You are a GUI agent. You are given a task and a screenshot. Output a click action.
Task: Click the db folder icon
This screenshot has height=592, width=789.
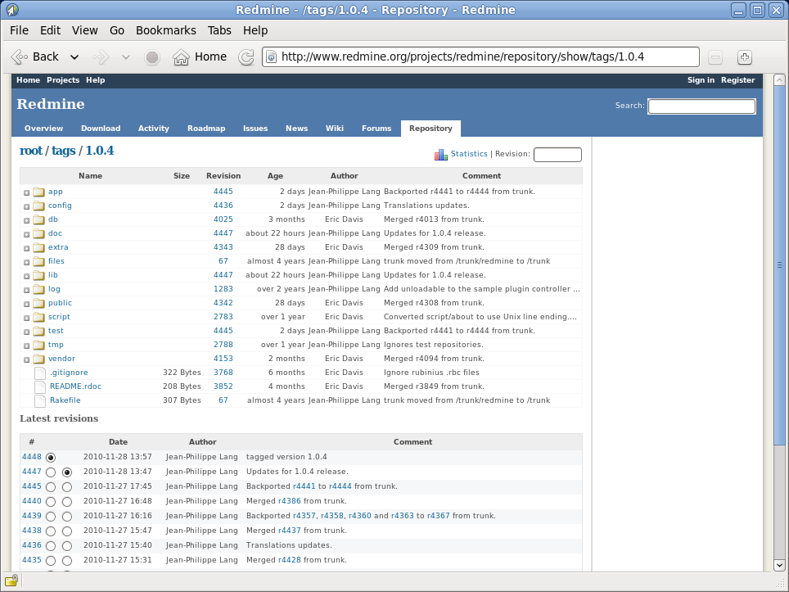38,219
